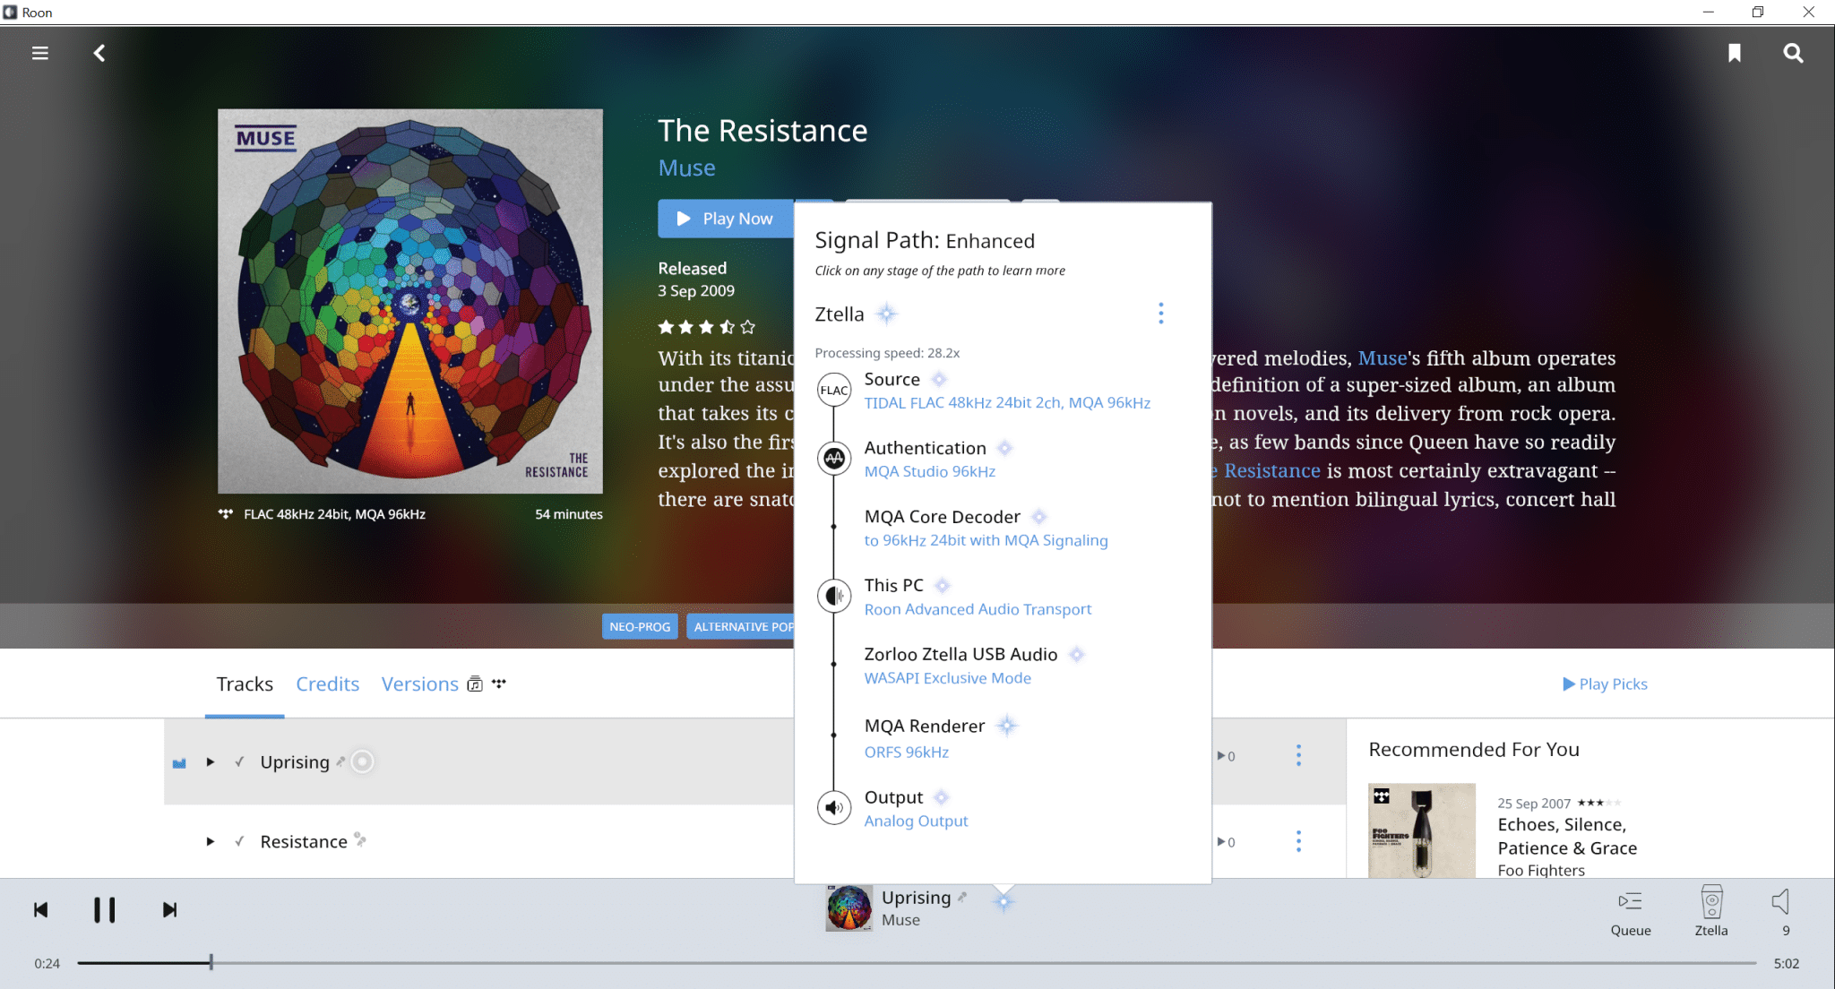Viewport: 1835px width, 989px height.
Task: Switch to the Tracks tab
Action: pyautogui.click(x=245, y=684)
